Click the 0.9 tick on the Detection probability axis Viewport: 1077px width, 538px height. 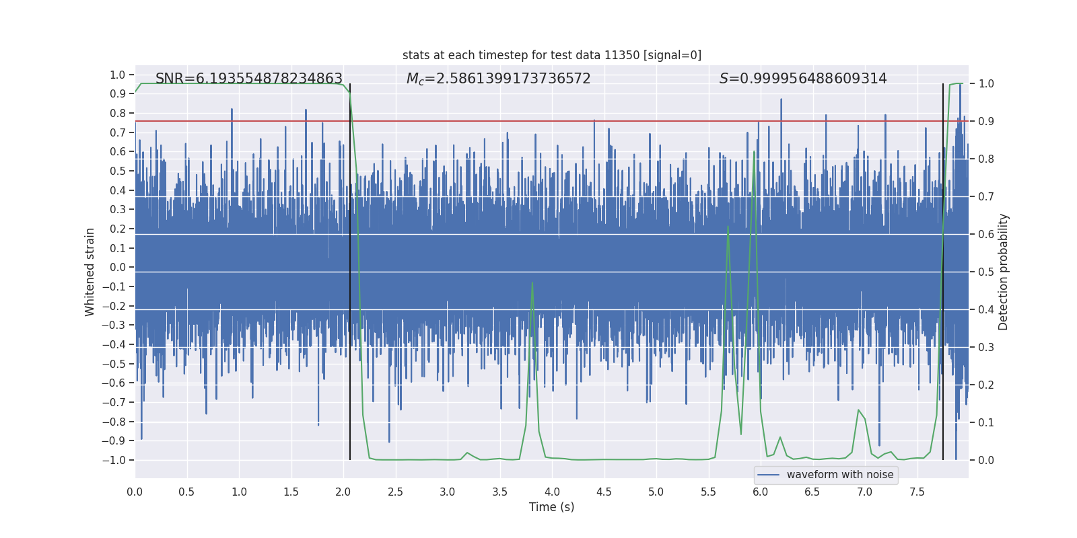coord(986,122)
